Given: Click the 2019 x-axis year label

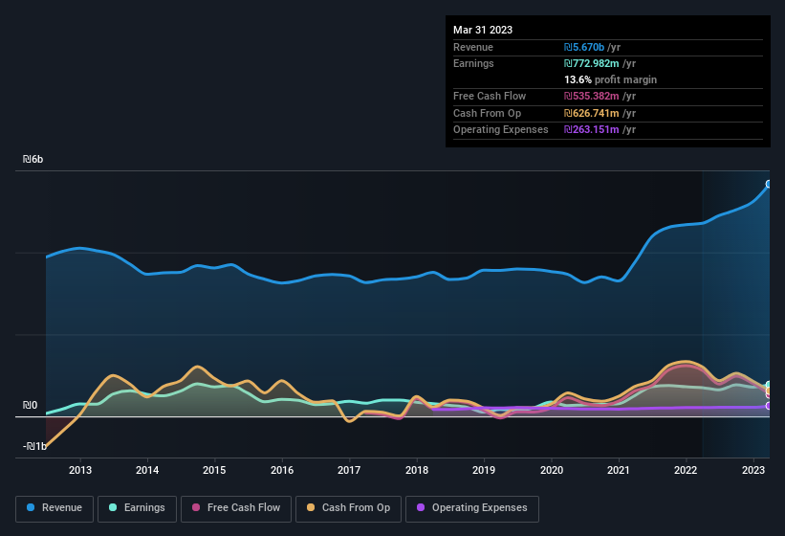Looking at the screenshot, I should 484,470.
